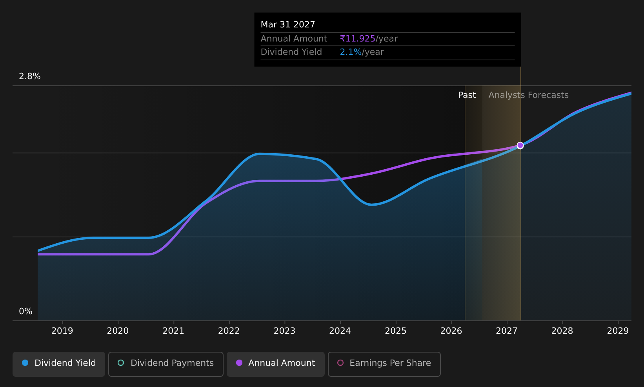This screenshot has height=387, width=644.
Task: Click the 2.1%/year dividend yield value
Action: (x=362, y=52)
